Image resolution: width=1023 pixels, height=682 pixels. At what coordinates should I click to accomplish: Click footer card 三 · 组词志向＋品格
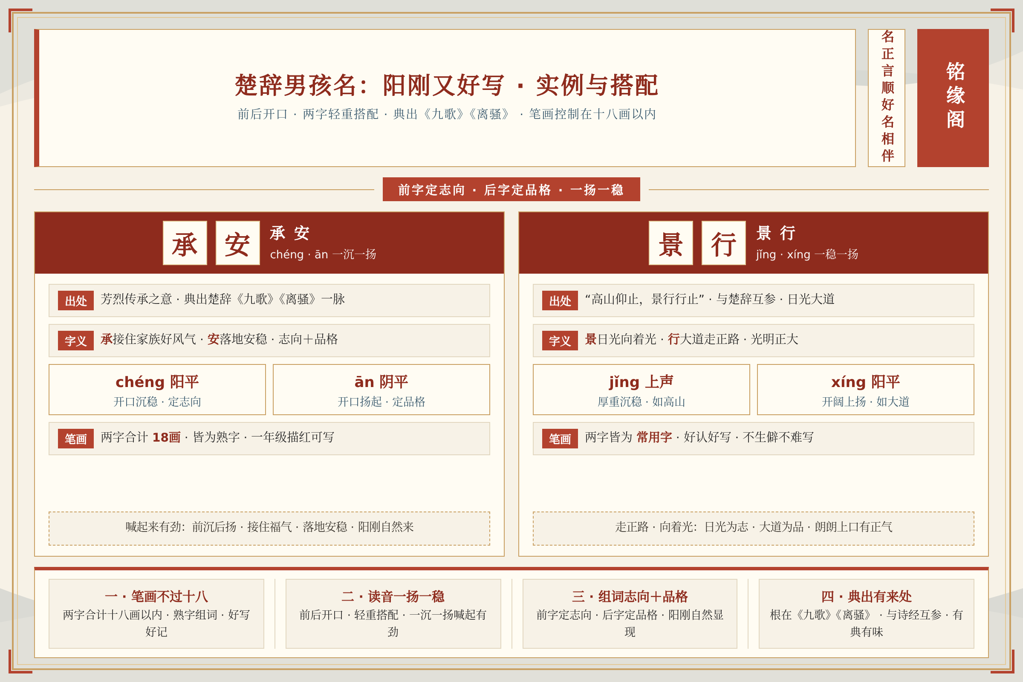point(630,614)
